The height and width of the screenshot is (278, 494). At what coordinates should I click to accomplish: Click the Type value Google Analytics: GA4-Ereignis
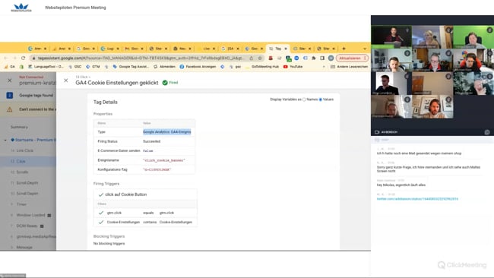[x=167, y=132]
